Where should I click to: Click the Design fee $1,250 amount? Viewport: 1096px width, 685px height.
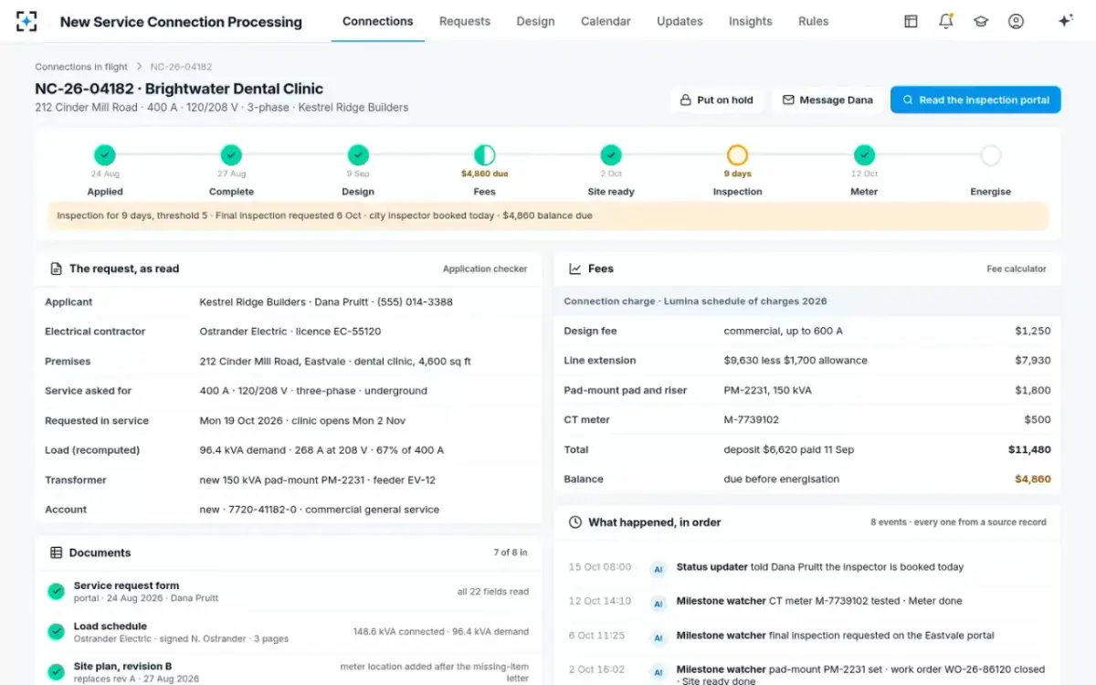[x=1033, y=332]
